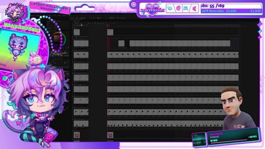Click the pink triangle icon beside the controller
Viewport: 265px width, 149px height.
click(x=194, y=8)
